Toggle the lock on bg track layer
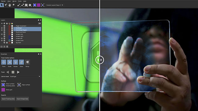The height and width of the screenshot is (111, 198). pyautogui.click(x=7, y=43)
